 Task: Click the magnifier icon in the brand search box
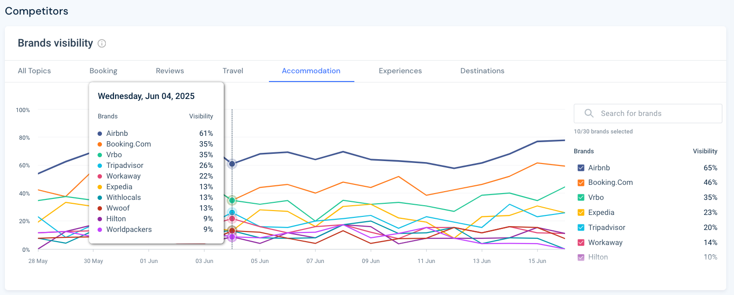click(x=589, y=114)
